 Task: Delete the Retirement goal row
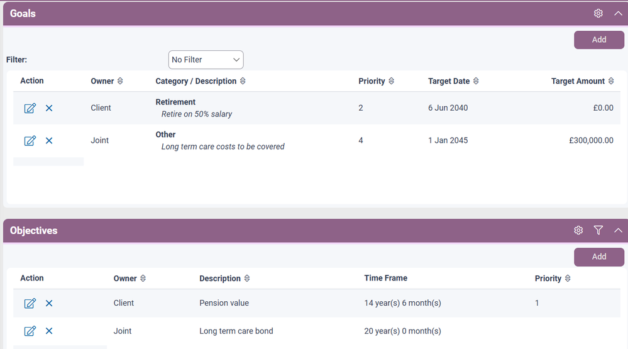(49, 108)
